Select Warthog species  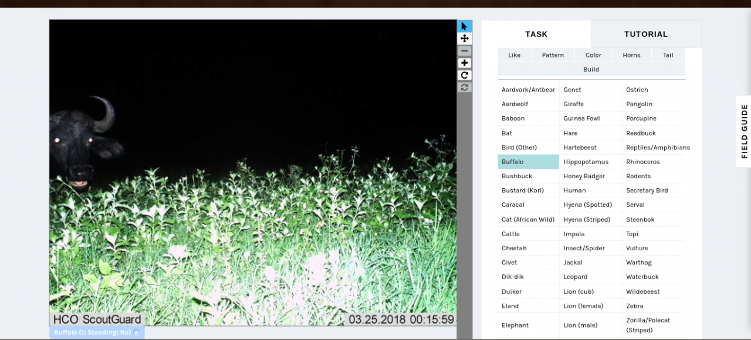click(x=653, y=263)
